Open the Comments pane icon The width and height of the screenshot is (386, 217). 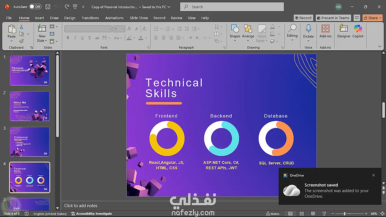click(x=357, y=18)
